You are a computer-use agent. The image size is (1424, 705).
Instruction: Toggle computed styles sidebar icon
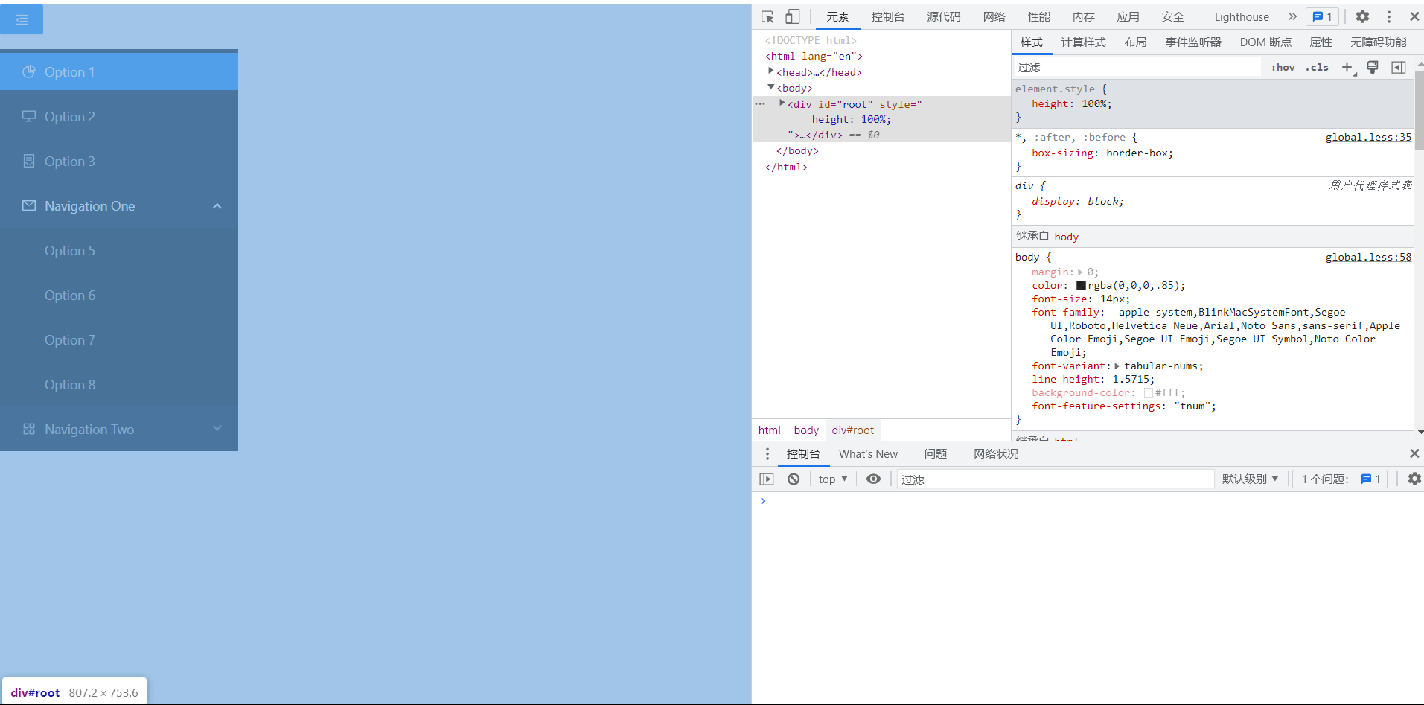(x=1399, y=67)
